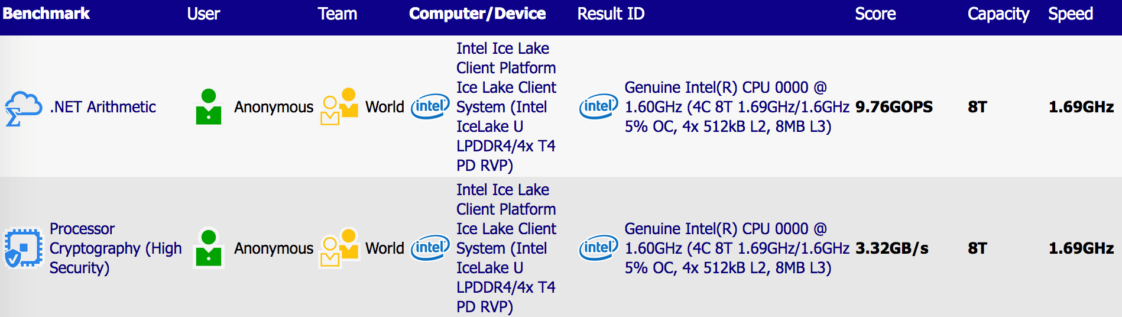Open the Processor Cryptography (High Security) link

point(115,248)
